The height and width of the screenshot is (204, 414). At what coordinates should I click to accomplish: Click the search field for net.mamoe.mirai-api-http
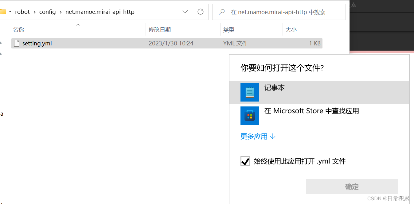coord(279,12)
